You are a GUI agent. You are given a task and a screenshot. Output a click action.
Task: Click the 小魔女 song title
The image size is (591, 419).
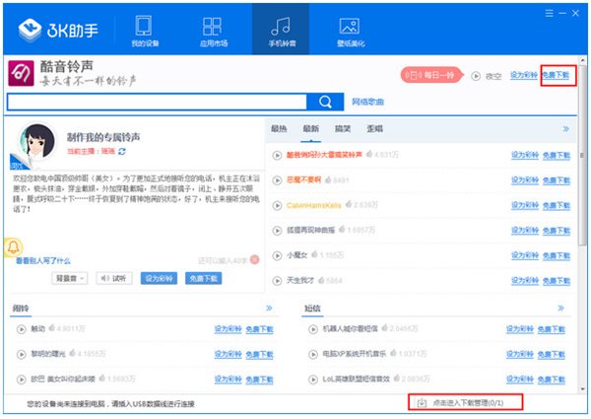tap(297, 255)
